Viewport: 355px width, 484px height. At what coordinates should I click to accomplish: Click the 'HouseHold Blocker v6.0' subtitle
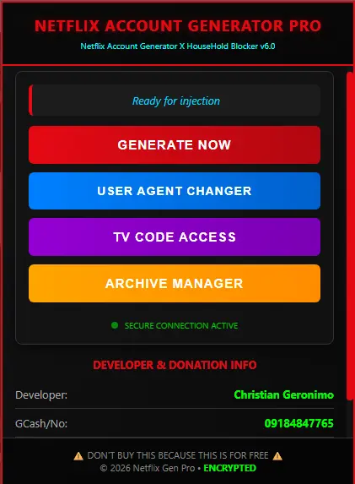tap(231, 46)
